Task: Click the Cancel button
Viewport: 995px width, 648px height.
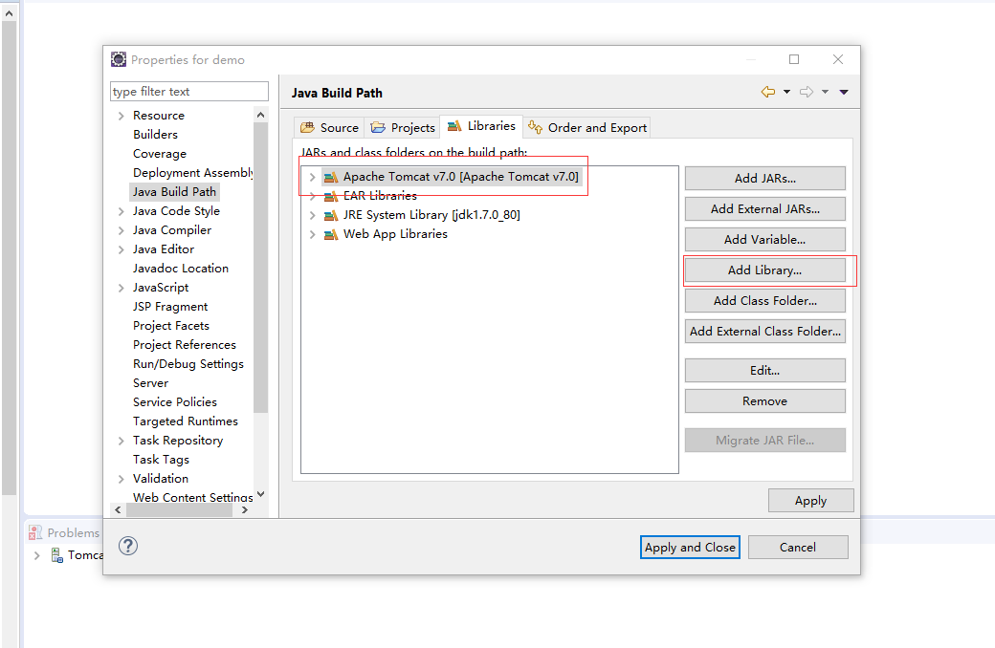Action: [x=798, y=548]
